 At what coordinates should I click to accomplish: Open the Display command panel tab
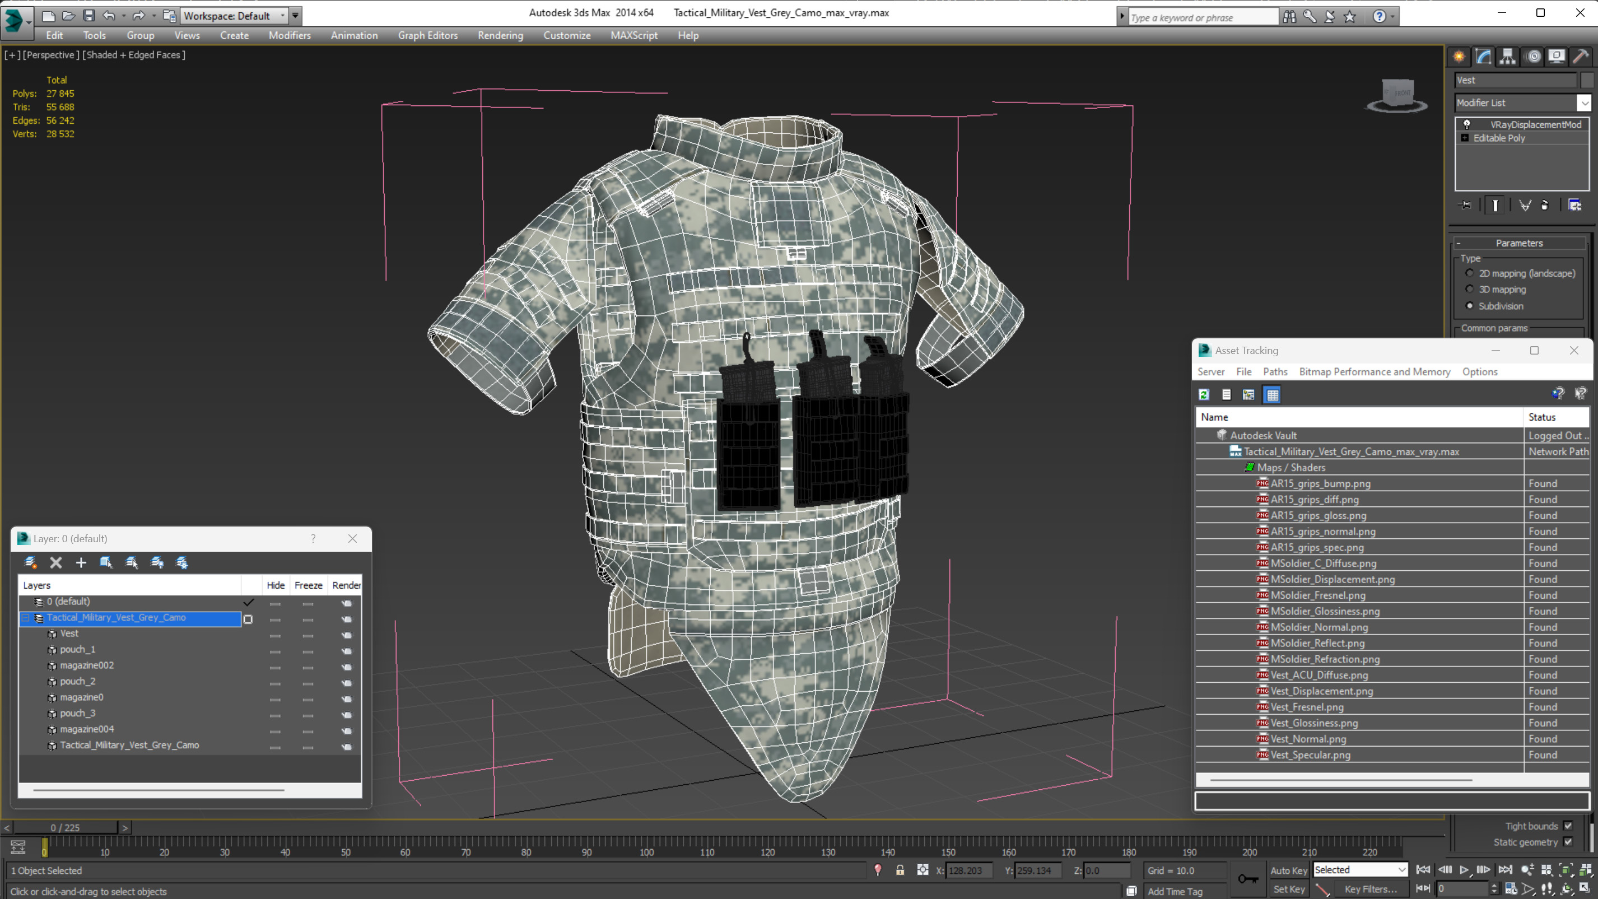1557,57
